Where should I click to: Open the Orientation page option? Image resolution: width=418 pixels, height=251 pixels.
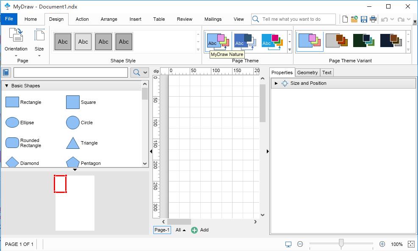(x=16, y=42)
